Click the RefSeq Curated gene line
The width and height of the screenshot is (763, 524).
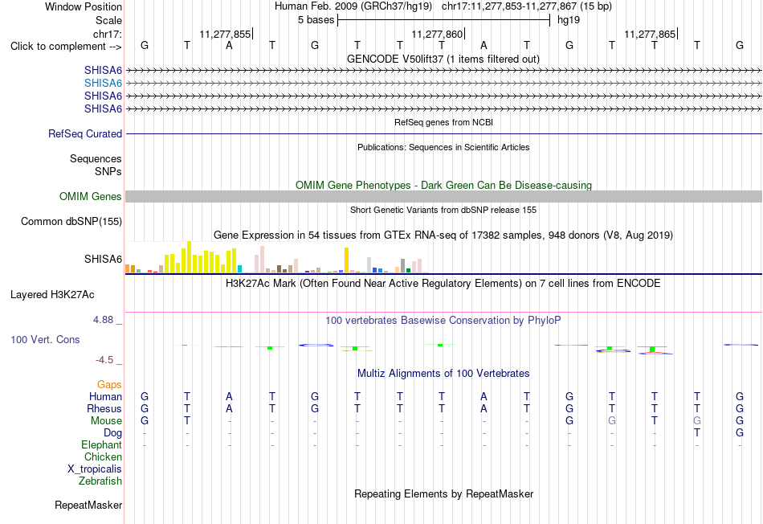443,134
